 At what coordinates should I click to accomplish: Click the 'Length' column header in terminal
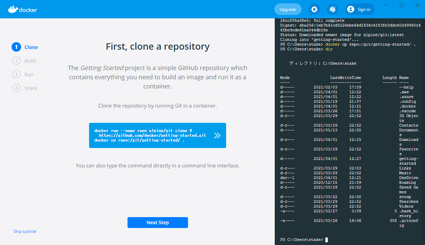pyautogui.click(x=390, y=78)
